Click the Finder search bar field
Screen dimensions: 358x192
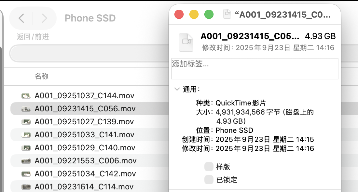88,54
